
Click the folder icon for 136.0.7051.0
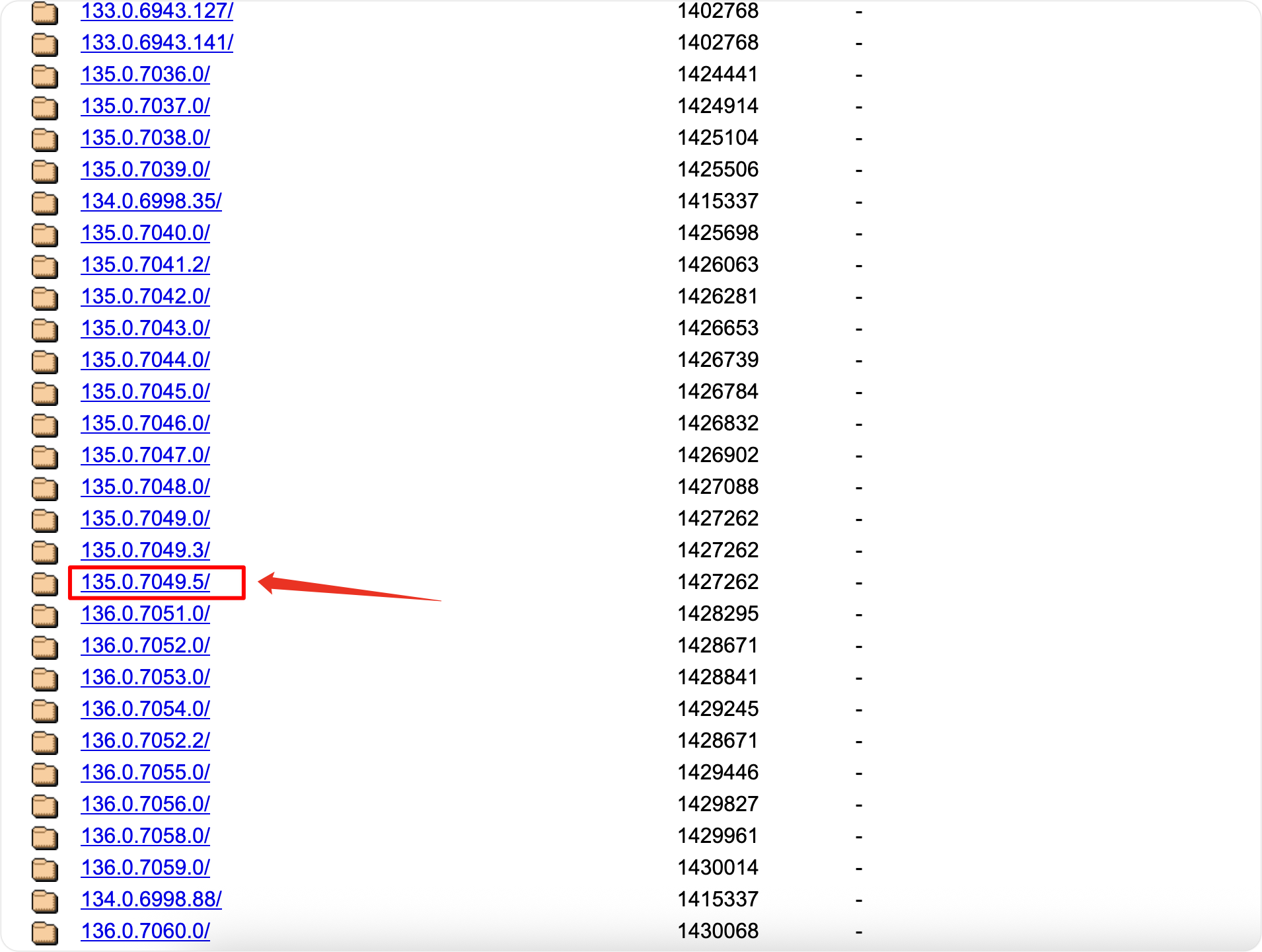coord(44,614)
